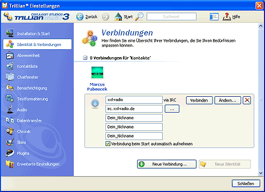Click the Schließen button

246,184
